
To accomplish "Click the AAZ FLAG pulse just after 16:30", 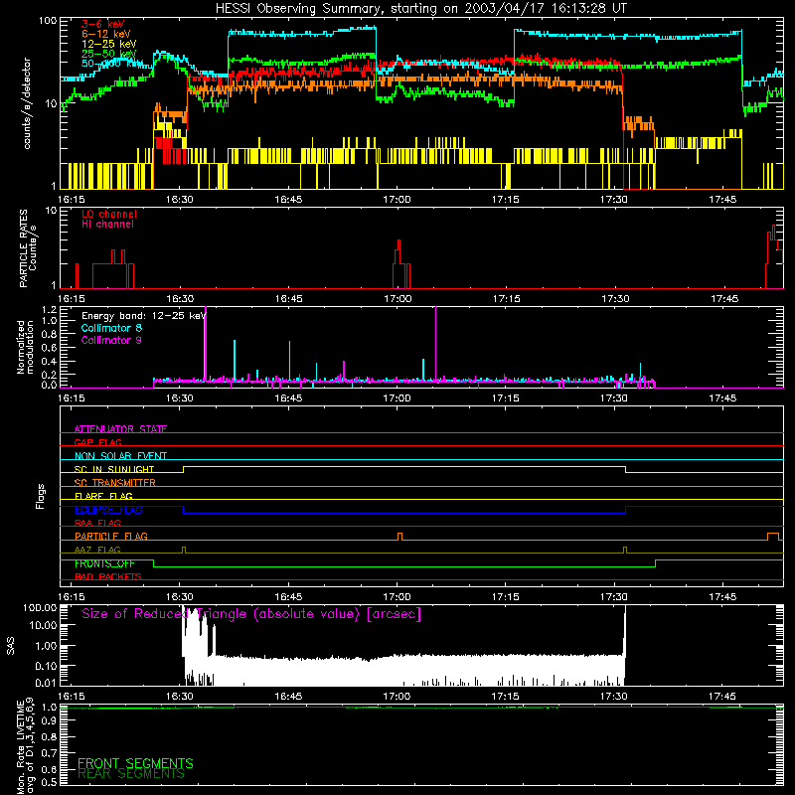I will pos(184,551).
